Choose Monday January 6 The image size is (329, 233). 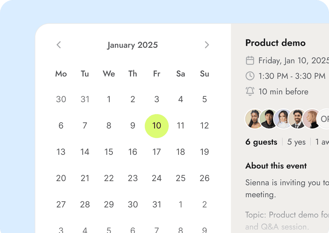coord(61,126)
